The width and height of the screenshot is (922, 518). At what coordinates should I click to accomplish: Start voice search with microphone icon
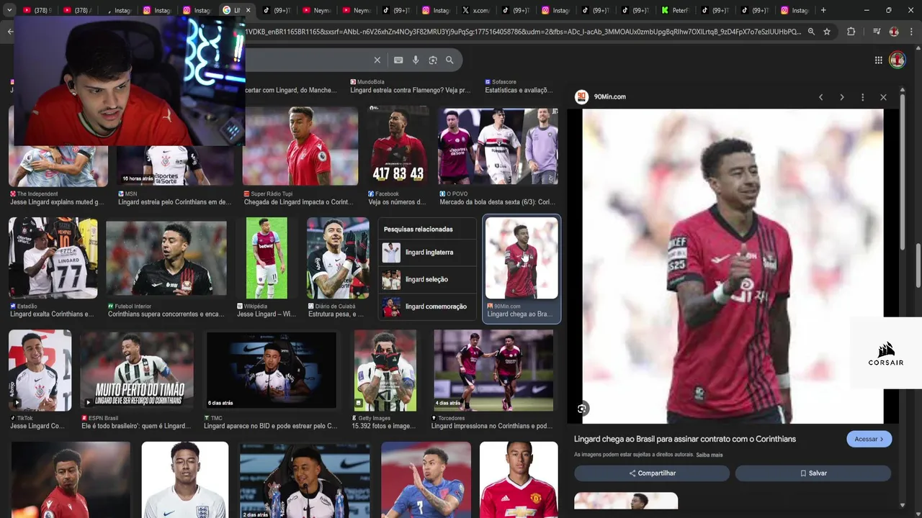point(416,60)
